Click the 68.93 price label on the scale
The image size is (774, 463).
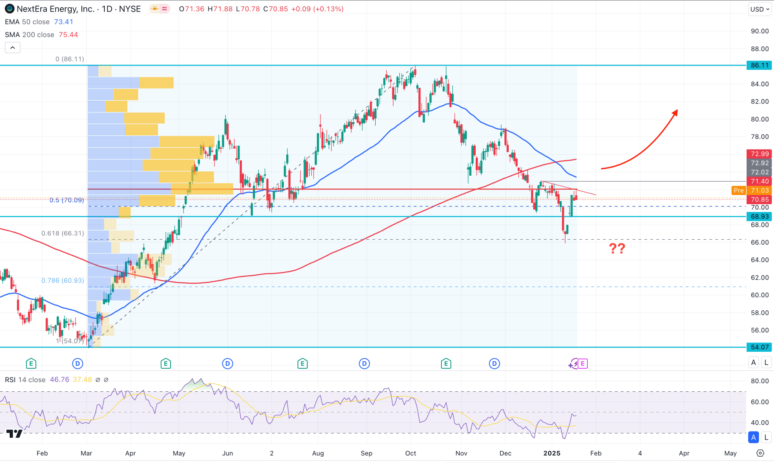click(759, 217)
